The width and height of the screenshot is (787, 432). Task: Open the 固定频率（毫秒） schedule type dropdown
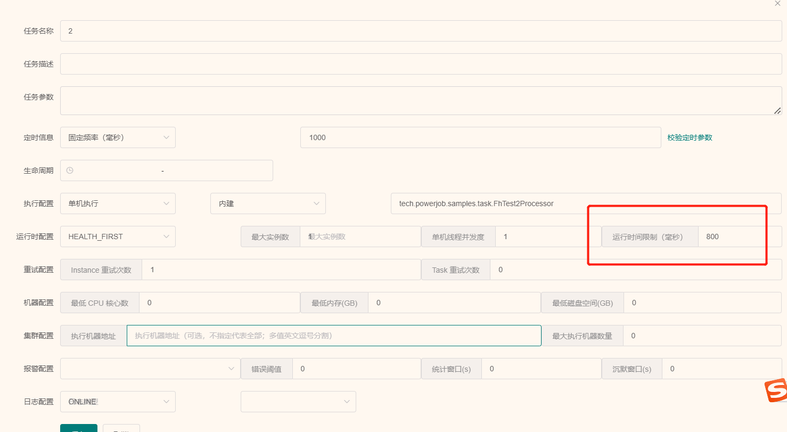(118, 137)
